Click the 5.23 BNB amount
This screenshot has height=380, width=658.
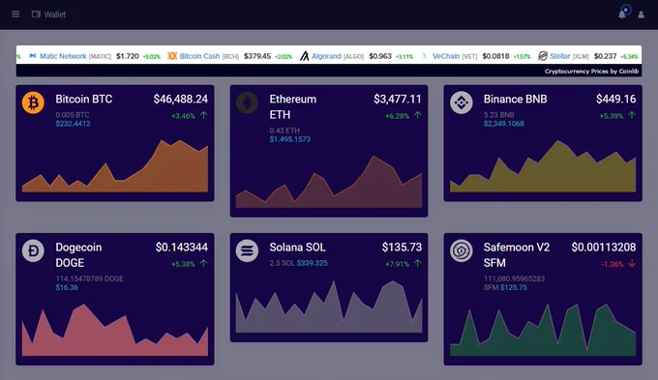coord(499,115)
